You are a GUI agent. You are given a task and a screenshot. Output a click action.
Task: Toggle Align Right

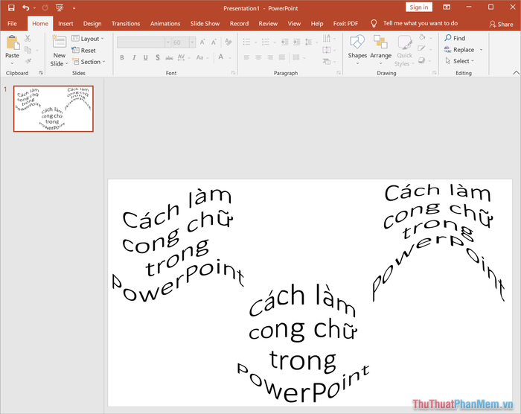point(270,57)
